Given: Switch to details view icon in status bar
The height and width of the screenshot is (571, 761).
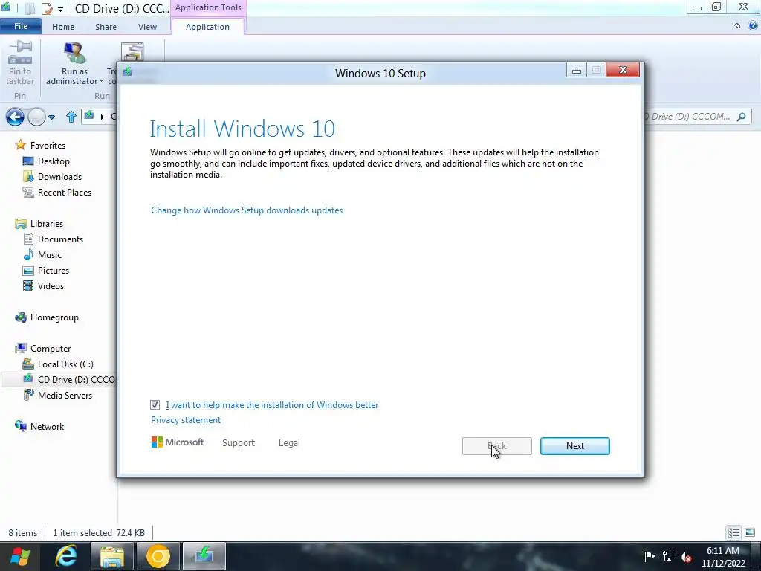Looking at the screenshot, I should [x=734, y=532].
